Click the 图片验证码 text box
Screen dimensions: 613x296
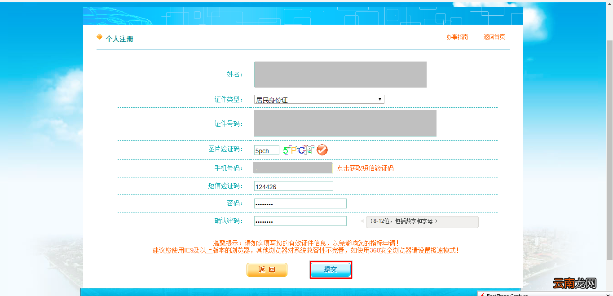(266, 150)
